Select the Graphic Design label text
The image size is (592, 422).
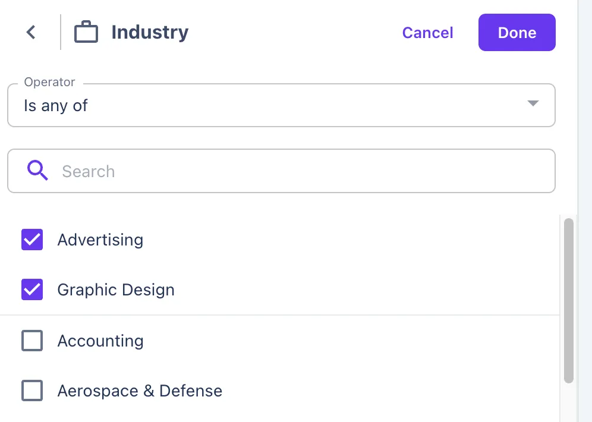pyautogui.click(x=116, y=289)
